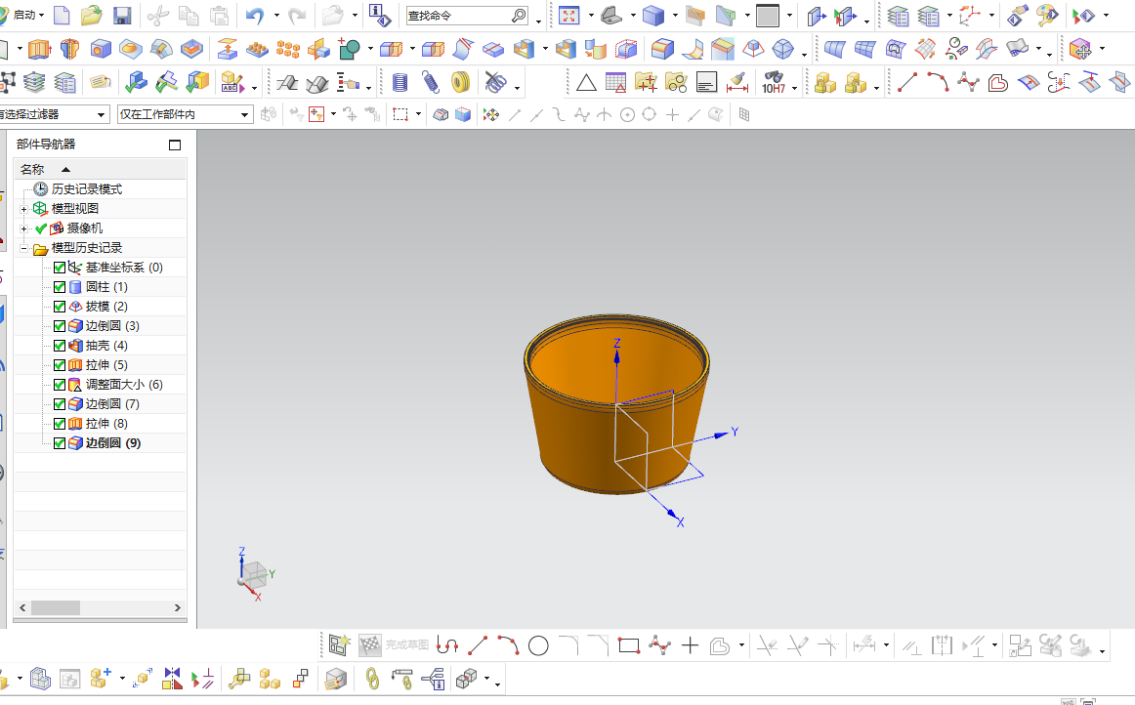The width and height of the screenshot is (1135, 705).
Task: Select the Extrude feature tool
Action: pos(40,49)
